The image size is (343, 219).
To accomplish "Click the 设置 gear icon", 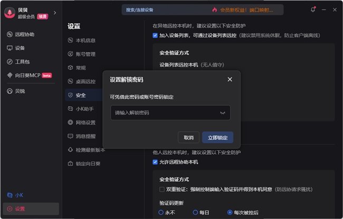I will point(9,209).
